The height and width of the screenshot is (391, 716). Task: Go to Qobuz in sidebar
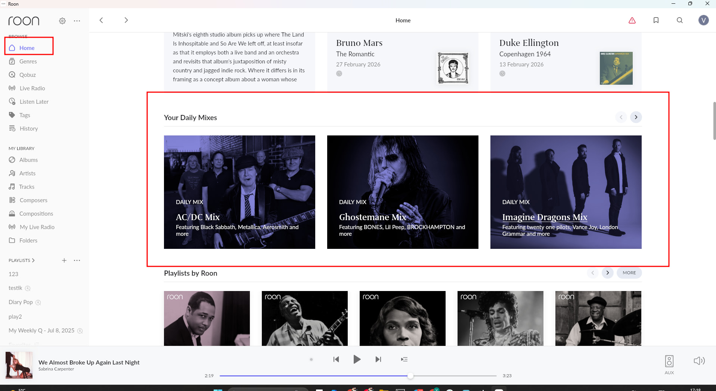tap(28, 75)
